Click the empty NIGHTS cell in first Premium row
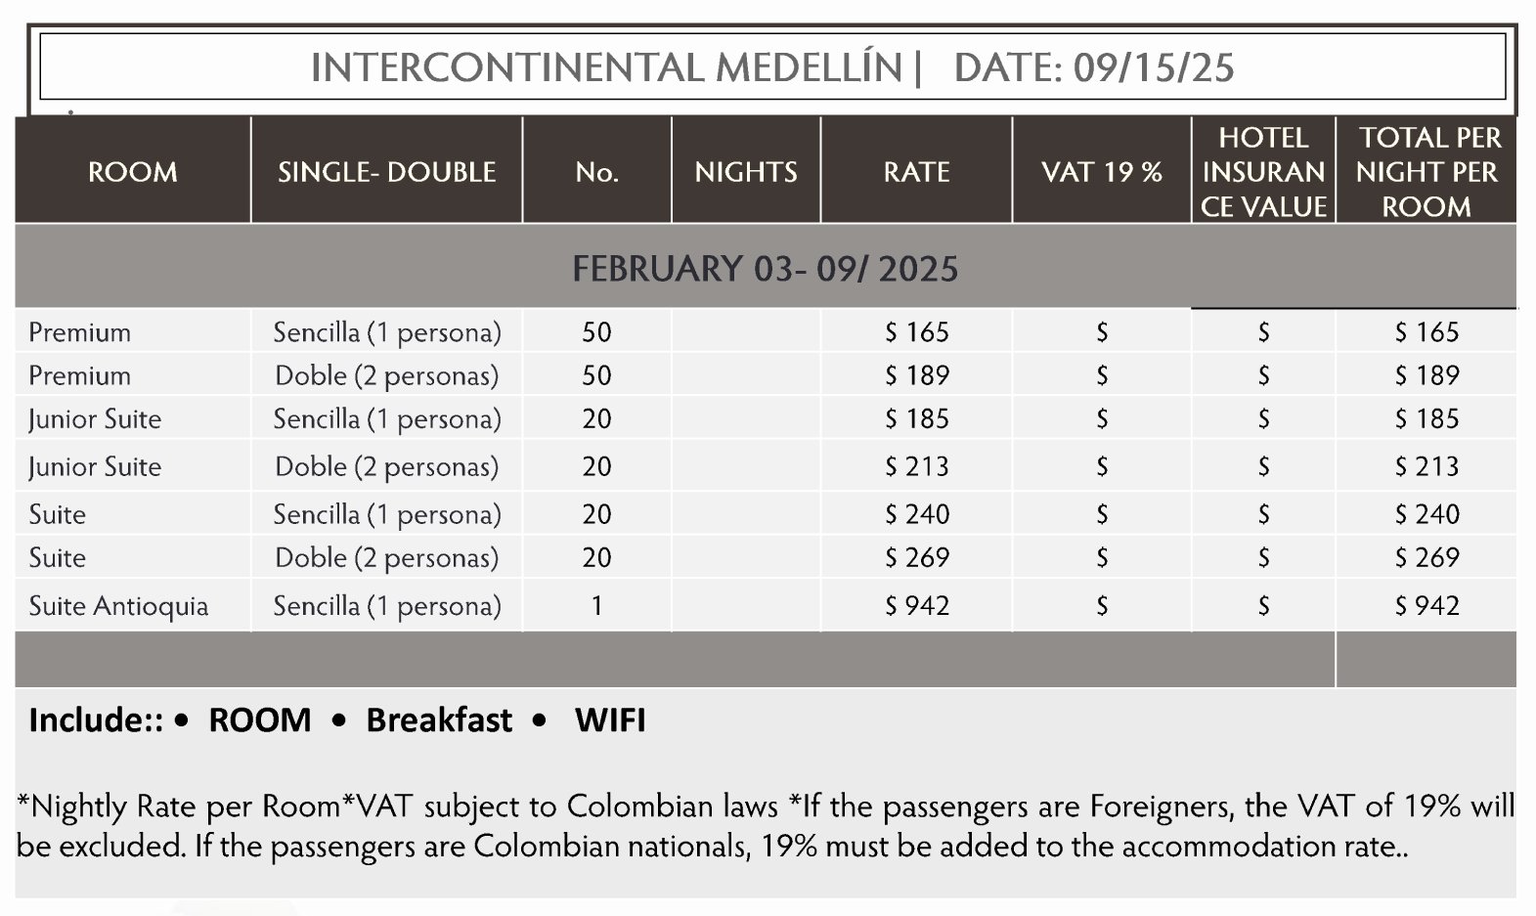 (745, 332)
